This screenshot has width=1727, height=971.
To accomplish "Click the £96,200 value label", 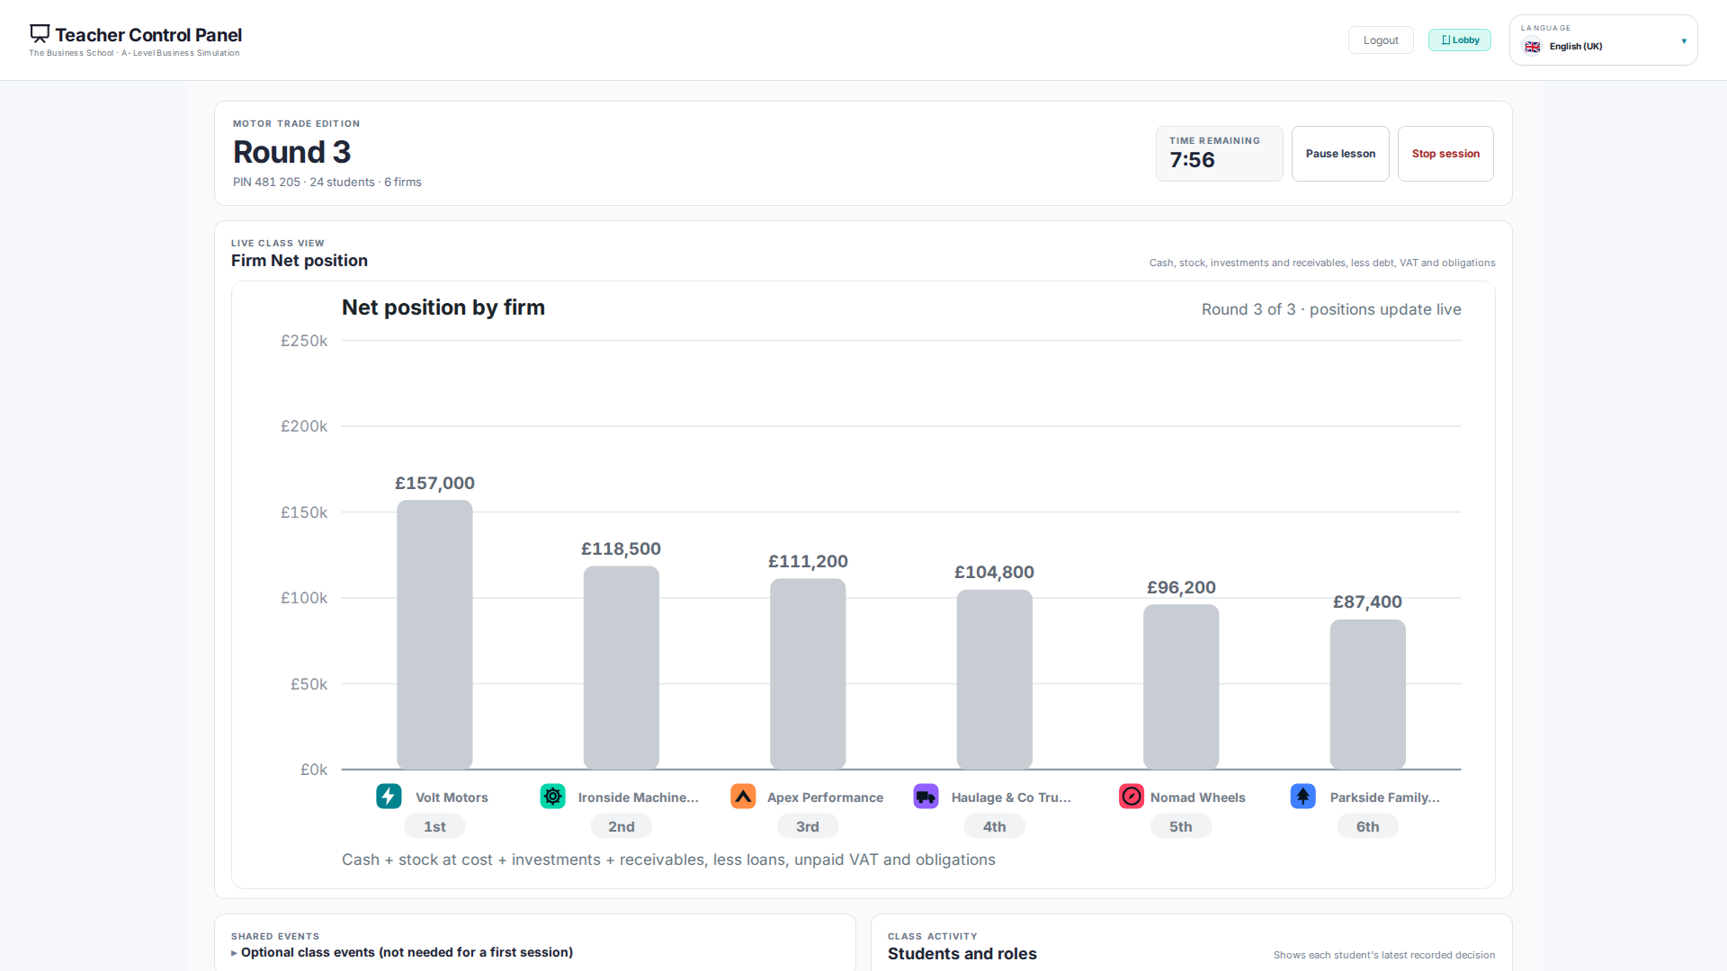I will (1181, 587).
